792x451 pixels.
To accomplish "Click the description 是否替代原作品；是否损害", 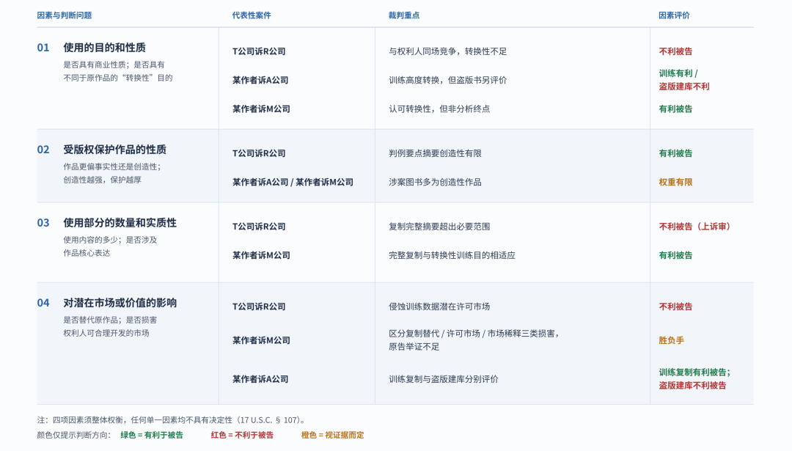I will (x=110, y=320).
